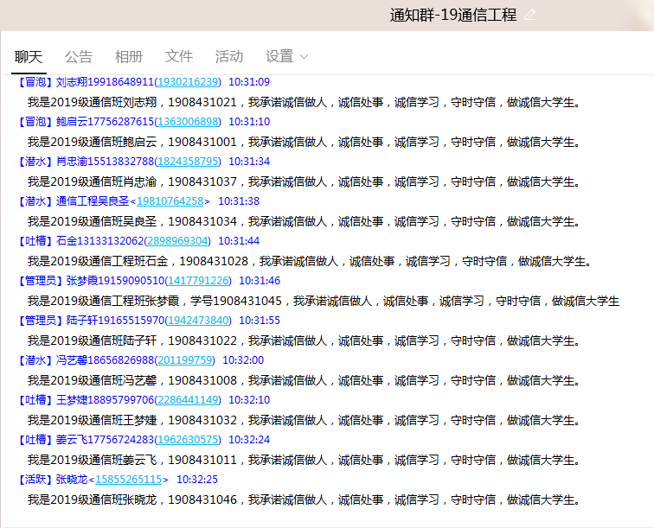Switch to the 文件 tab

click(179, 56)
